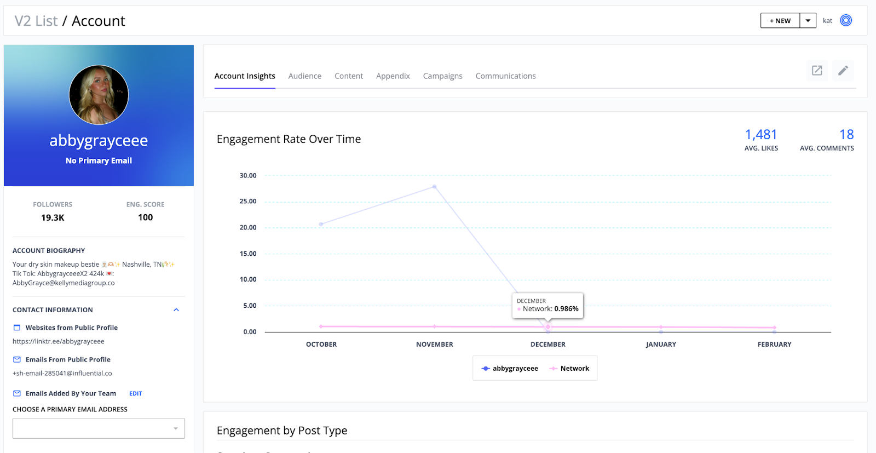The image size is (876, 453).
Task: Toggle the abbygrayceee legend series
Action: coord(510,368)
